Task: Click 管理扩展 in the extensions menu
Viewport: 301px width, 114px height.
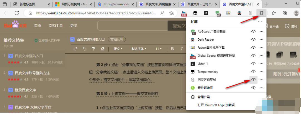Action: click(x=204, y=97)
